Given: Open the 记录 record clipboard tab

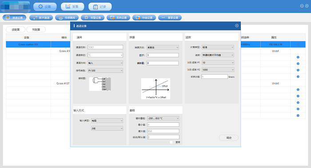Looking at the screenshot, I should [x=100, y=7].
